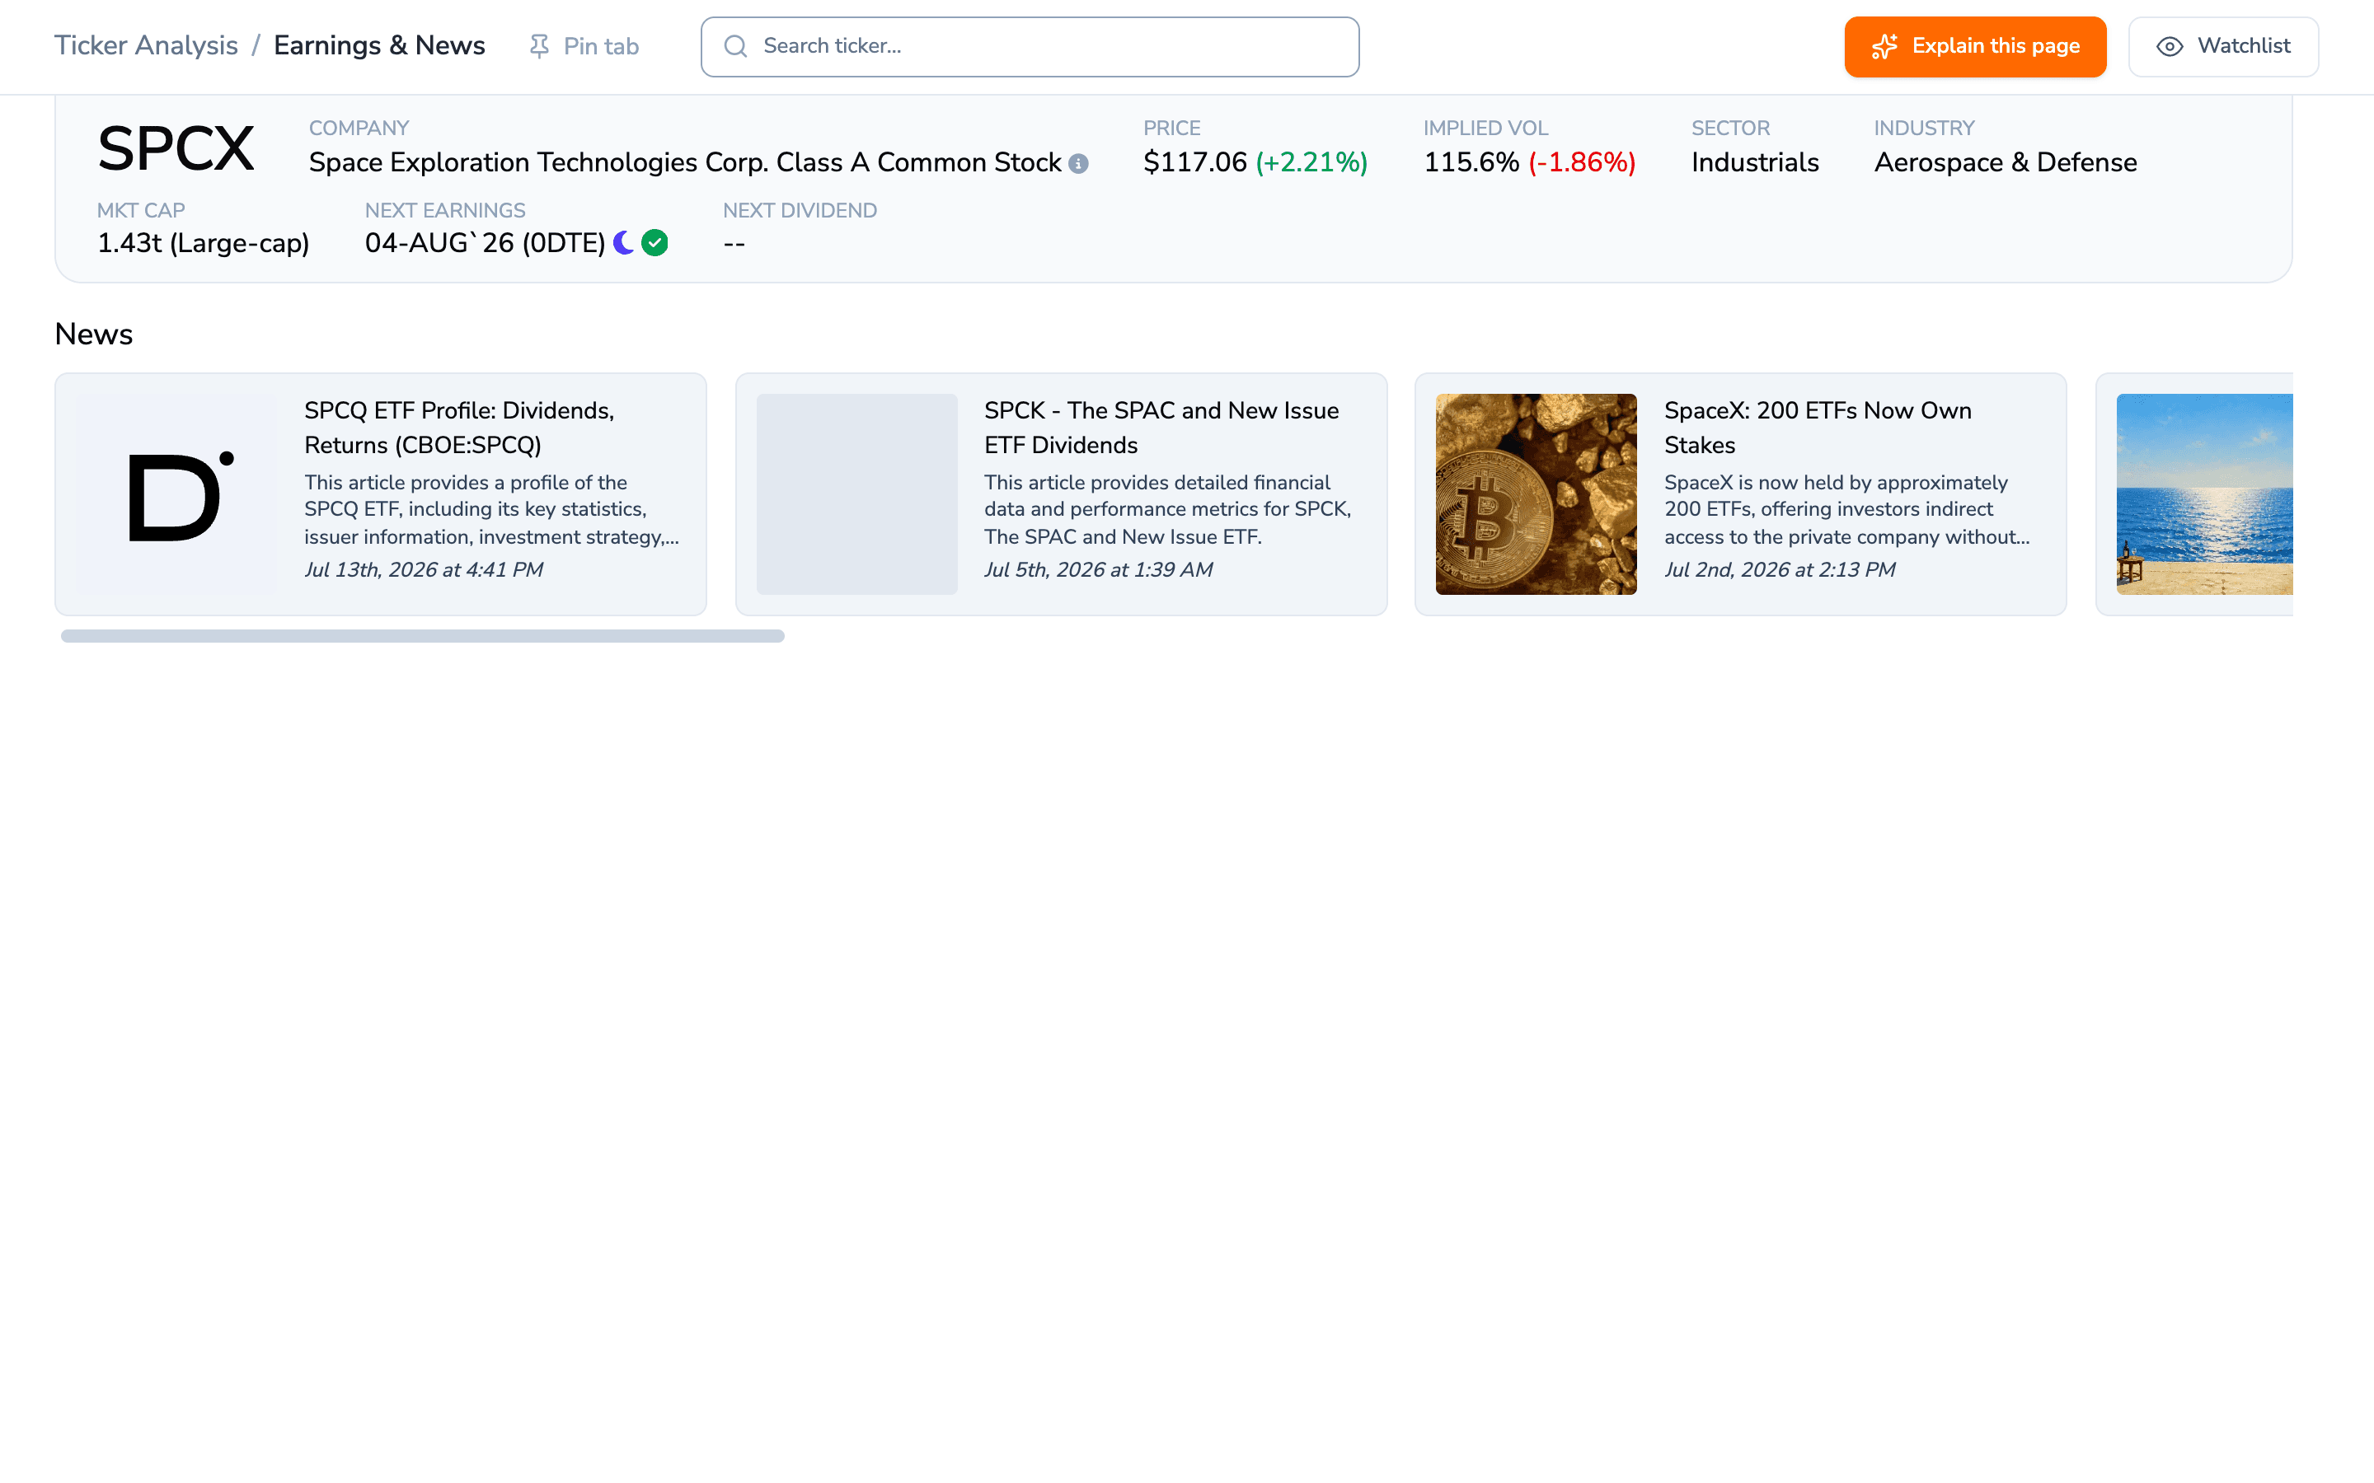Click the date Jul 13th, 2026 at 4:41 PM
This screenshot has width=2374, height=1483.
click(423, 570)
